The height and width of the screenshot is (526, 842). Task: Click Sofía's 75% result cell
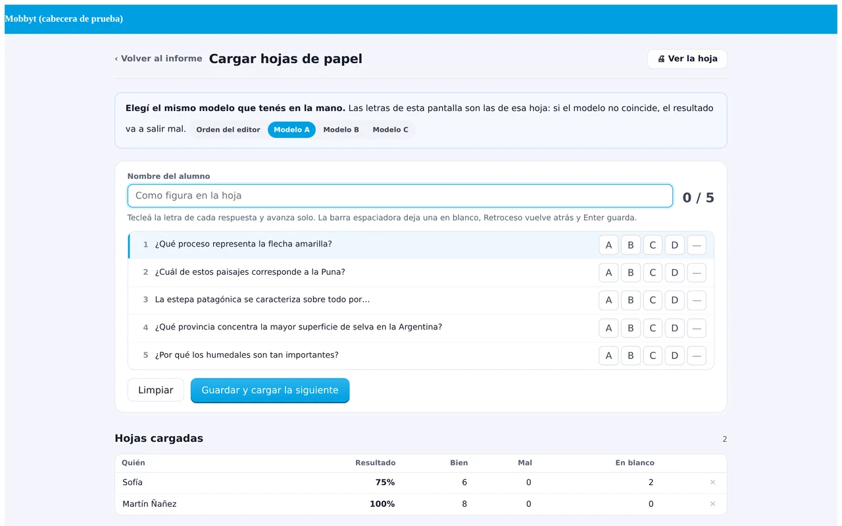(385, 483)
